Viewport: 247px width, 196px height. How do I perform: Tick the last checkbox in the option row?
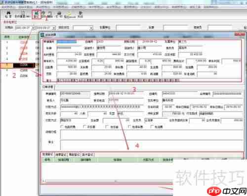152,126
